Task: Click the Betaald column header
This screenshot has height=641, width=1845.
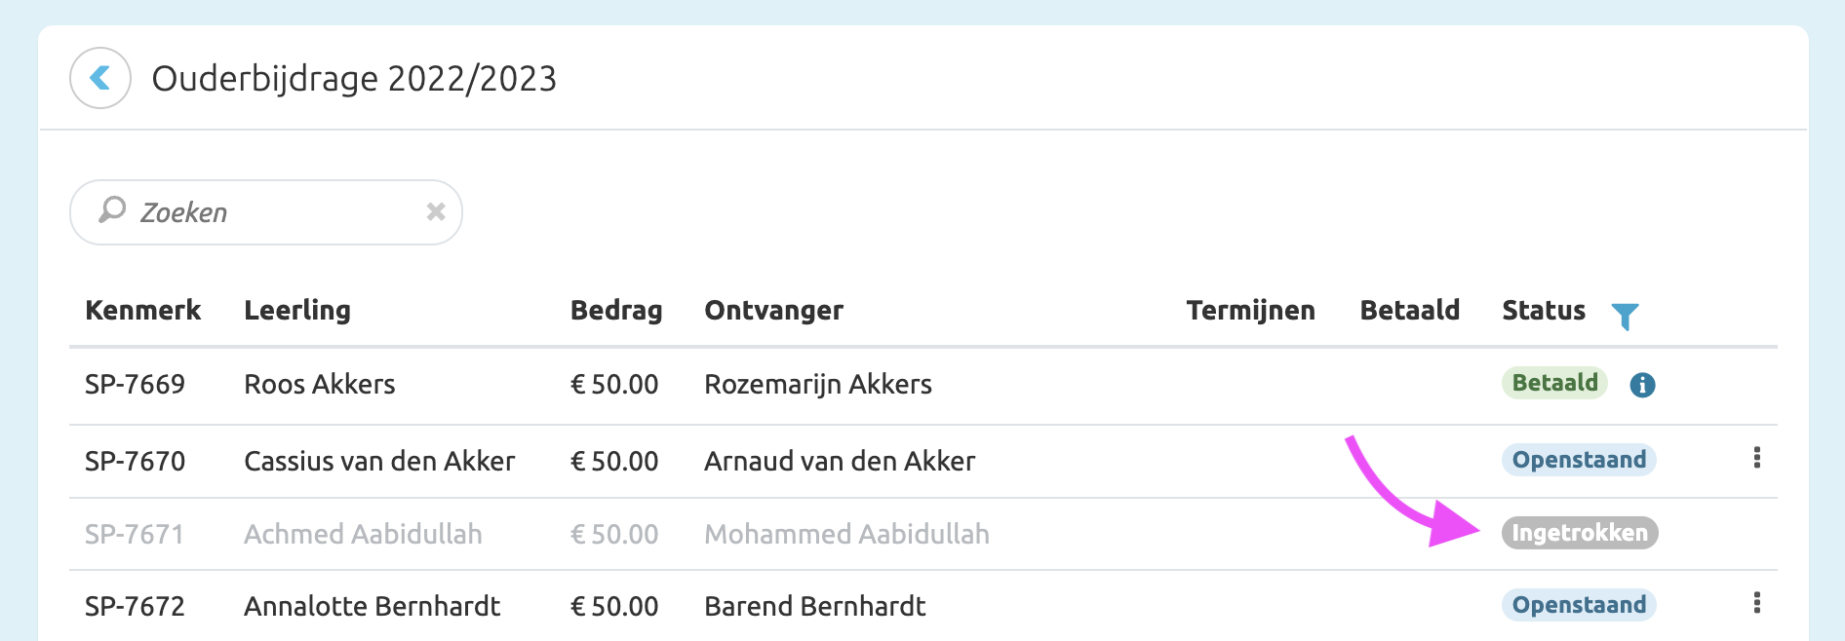Action: (x=1409, y=311)
